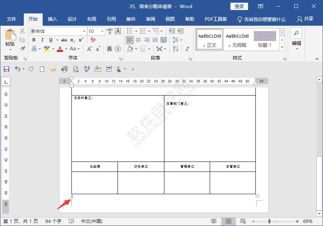Apply bold formatting to selected text
323x226 pixels.
pyautogui.click(x=34, y=40)
